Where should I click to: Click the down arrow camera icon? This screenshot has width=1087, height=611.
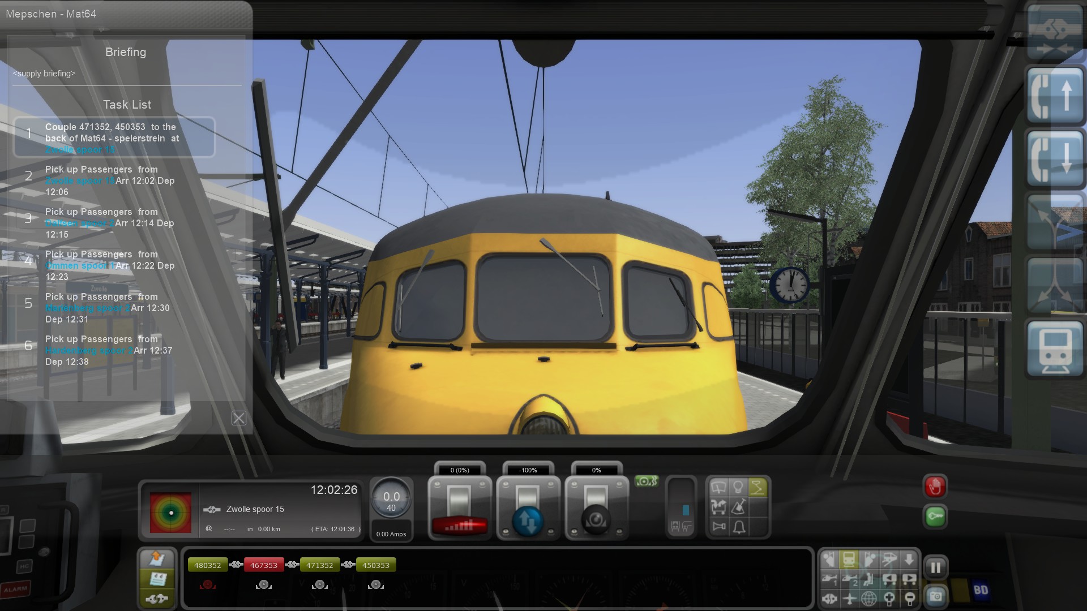point(909,560)
